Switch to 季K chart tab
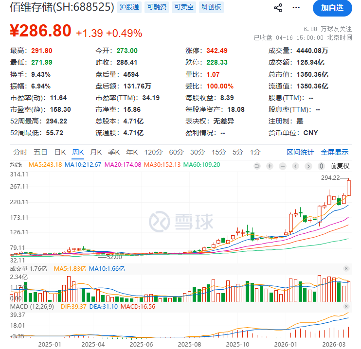Screen dimensions: 361x349 [x=114, y=152]
